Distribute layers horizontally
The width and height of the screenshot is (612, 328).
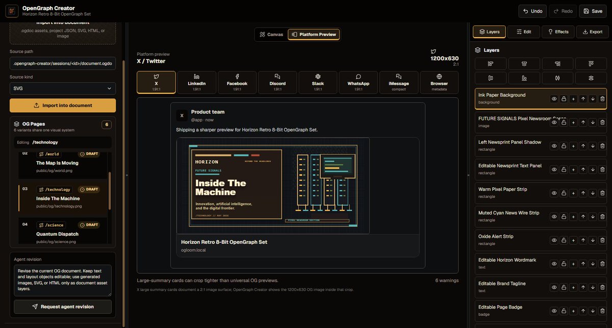[x=557, y=78]
